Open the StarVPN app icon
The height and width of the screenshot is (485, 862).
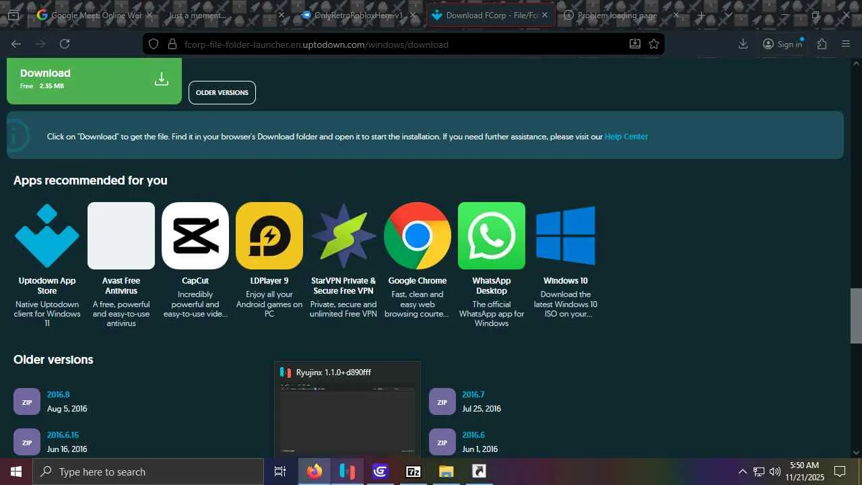tap(343, 236)
